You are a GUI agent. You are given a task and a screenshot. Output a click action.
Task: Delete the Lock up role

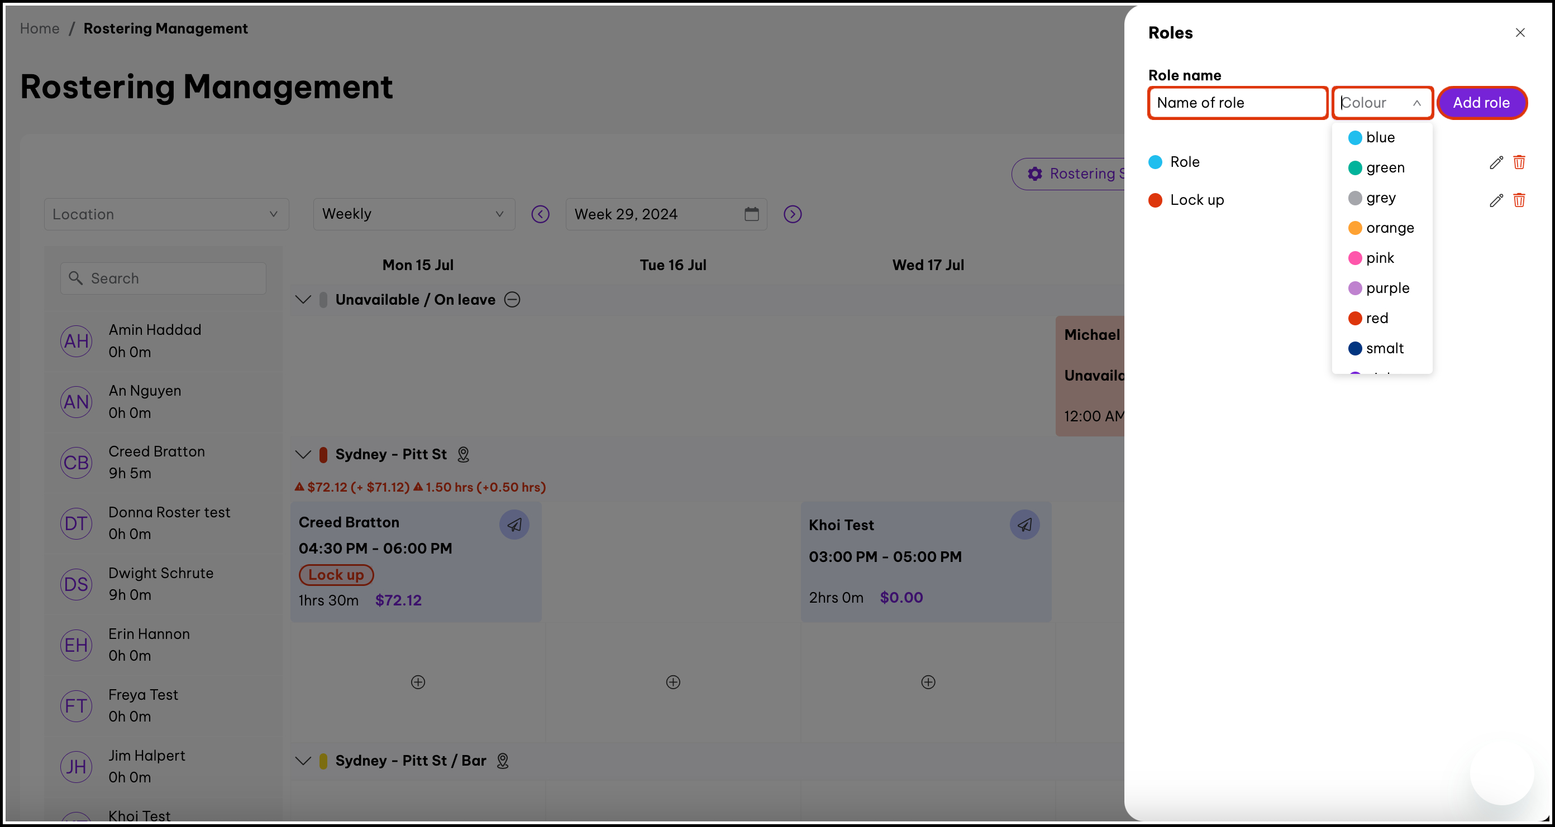coord(1519,200)
